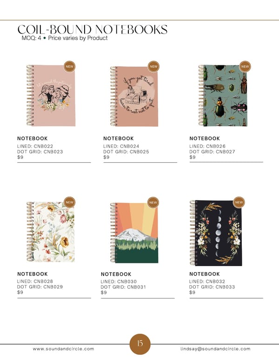Click the LINED: CNB026 product code
Viewport: 279px width, 361px height.
point(207,146)
